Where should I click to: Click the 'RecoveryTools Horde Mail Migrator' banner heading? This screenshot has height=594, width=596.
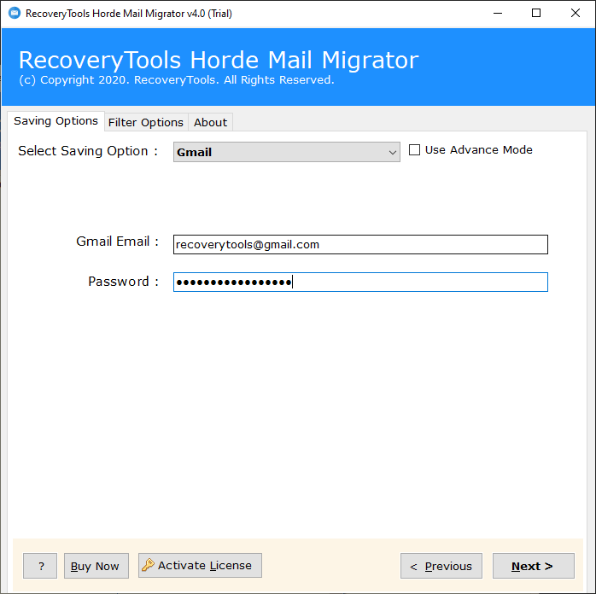(219, 60)
